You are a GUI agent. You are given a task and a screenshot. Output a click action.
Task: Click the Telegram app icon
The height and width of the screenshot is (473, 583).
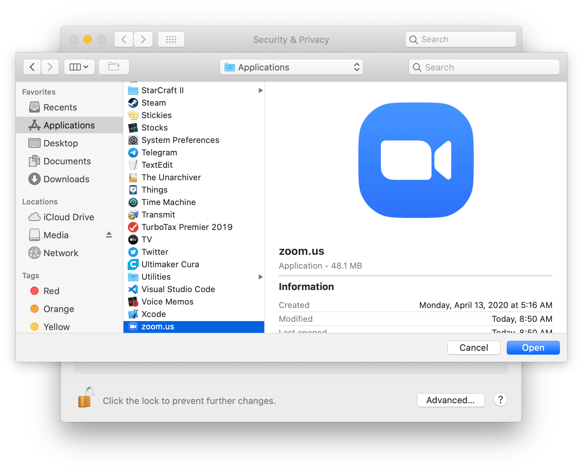click(x=133, y=152)
